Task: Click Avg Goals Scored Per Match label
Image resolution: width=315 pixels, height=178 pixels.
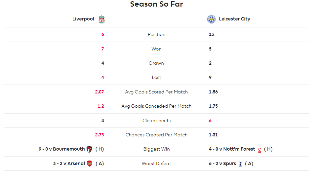Action: 156,92
